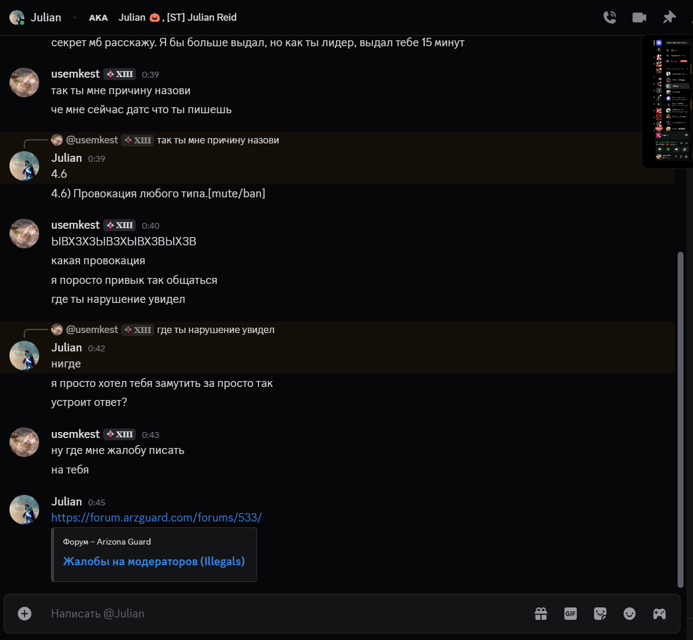Open the sticker picker
The width and height of the screenshot is (693, 640).
click(x=600, y=614)
